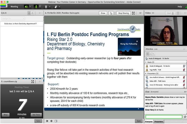This screenshot has width=187, height=124.
Task: Open the webcam options dropdown arrow
Action: click(x=50, y=7)
